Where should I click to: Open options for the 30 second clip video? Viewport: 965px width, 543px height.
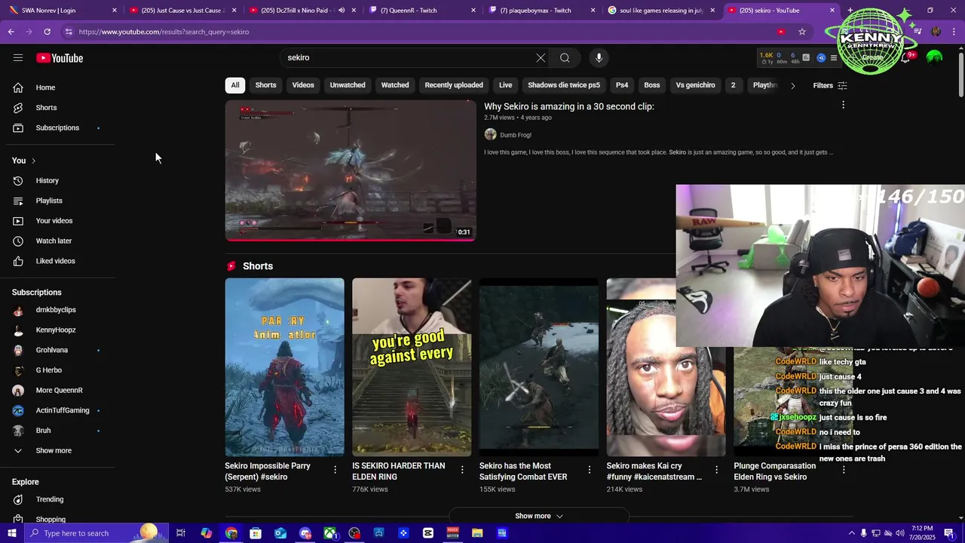pos(843,105)
